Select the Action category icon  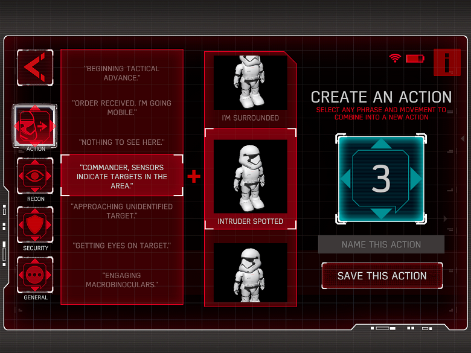coord(35,126)
